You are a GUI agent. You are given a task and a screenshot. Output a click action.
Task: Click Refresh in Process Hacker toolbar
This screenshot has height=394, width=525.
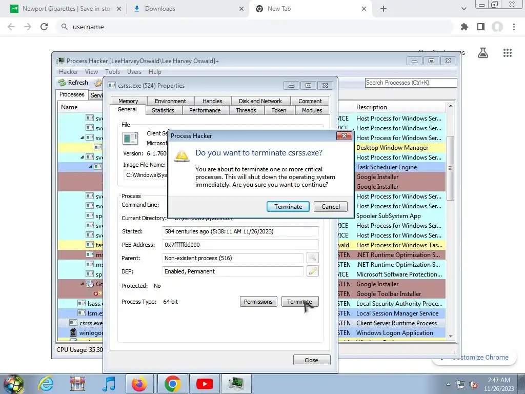pyautogui.click(x=73, y=83)
